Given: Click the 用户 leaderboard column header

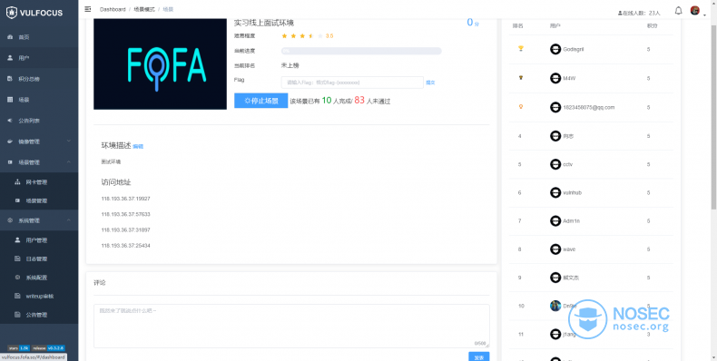Looking at the screenshot, I should (x=555, y=26).
